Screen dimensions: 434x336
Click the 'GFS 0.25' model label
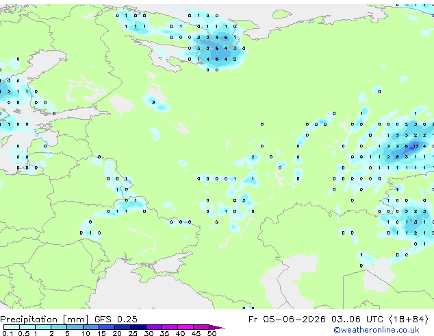116,320
